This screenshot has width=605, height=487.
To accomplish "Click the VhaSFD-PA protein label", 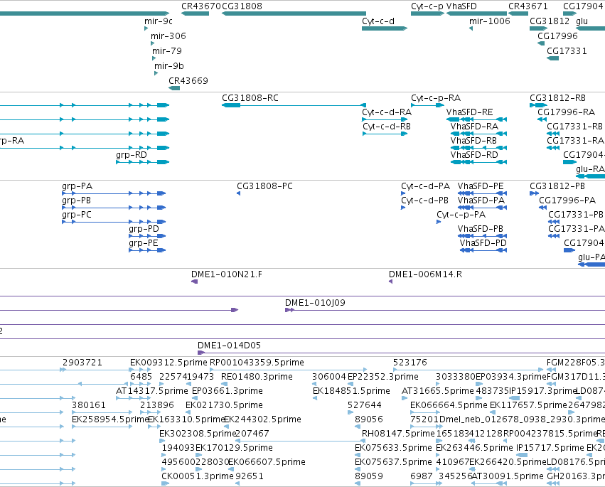I will pyautogui.click(x=481, y=200).
